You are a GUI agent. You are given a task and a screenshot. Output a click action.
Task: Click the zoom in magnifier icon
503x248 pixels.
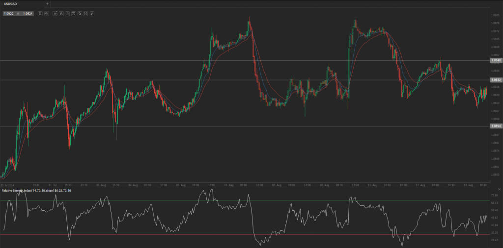[x=47, y=14]
